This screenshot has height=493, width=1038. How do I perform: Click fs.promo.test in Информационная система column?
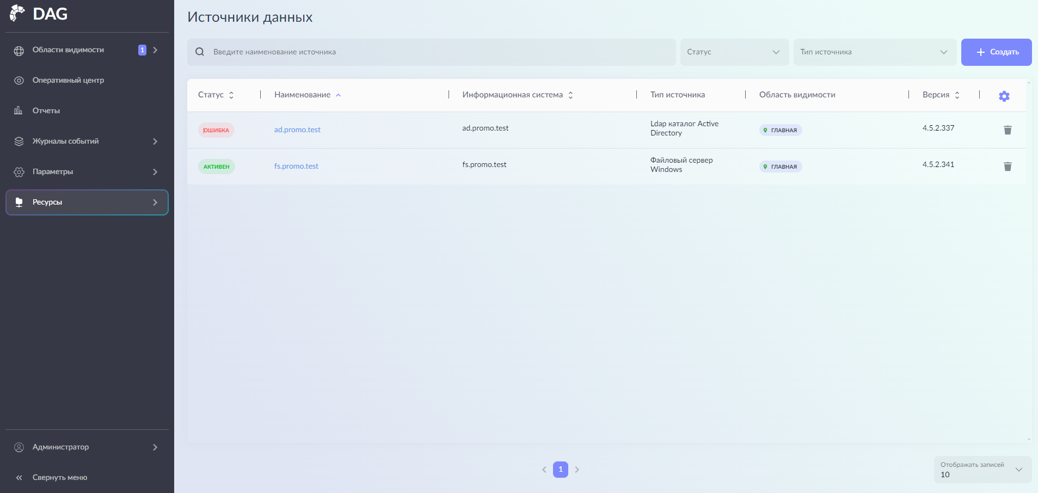click(484, 164)
